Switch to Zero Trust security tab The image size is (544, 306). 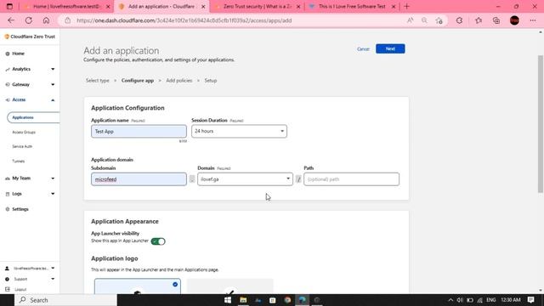[x=257, y=7]
